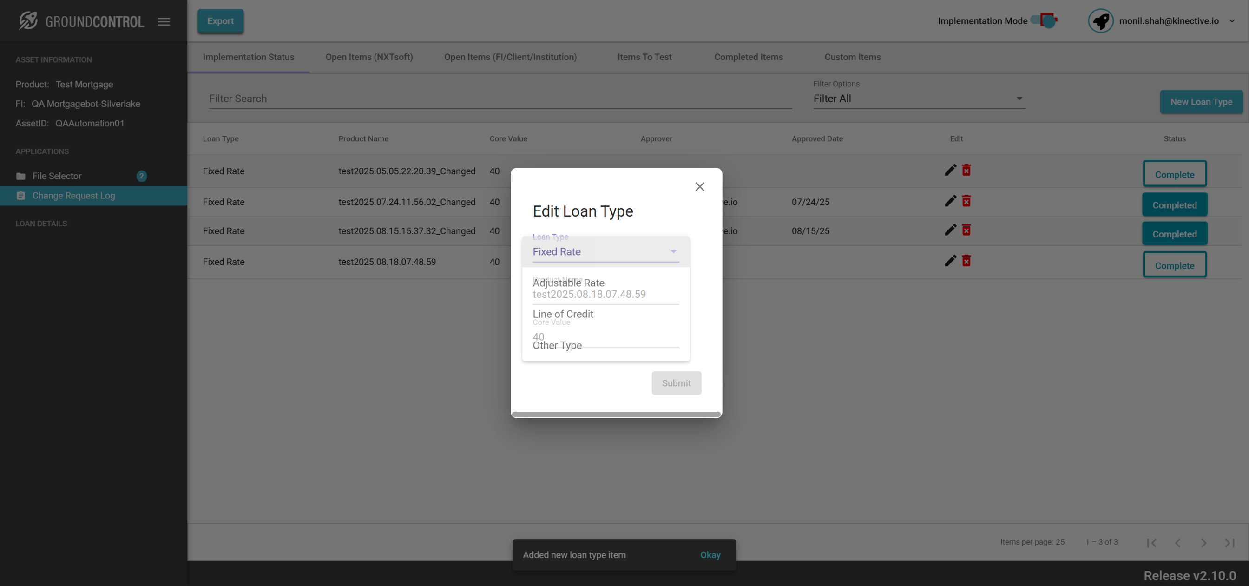
Task: Click the rocket user avatar icon
Action: (1100, 21)
